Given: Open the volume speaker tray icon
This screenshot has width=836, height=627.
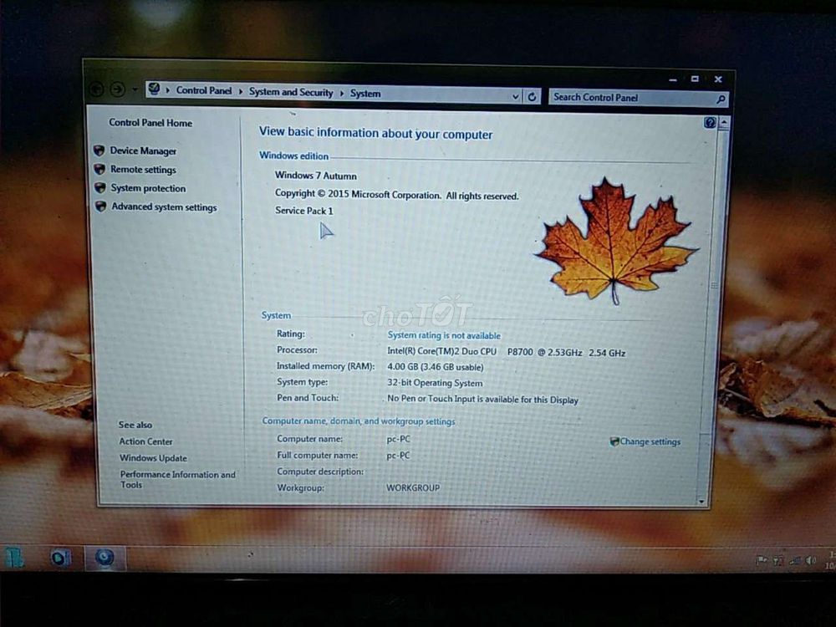Looking at the screenshot, I should [811, 560].
